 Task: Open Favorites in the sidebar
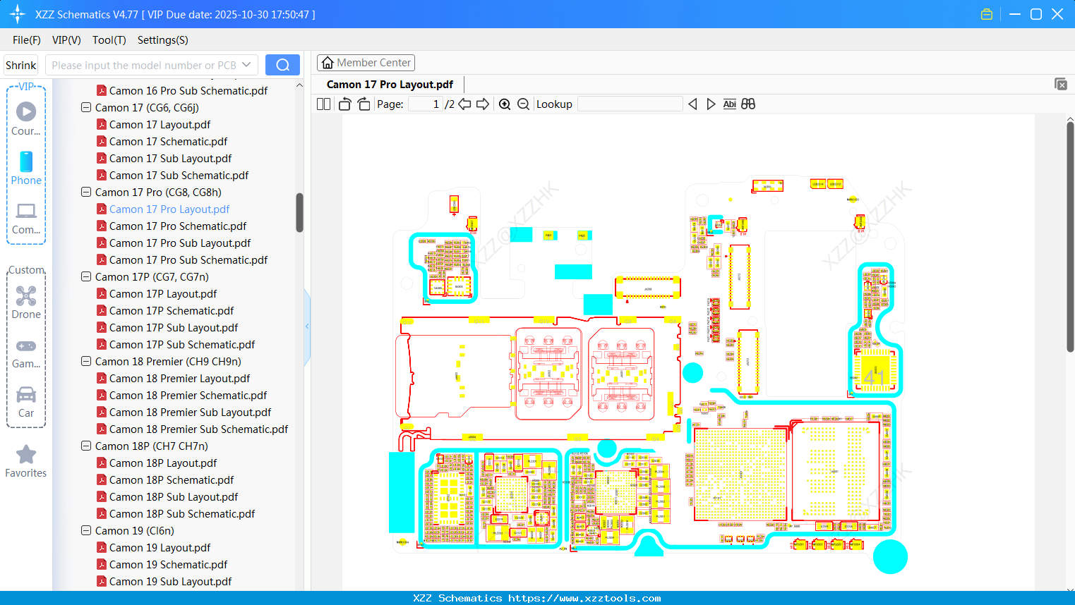[x=26, y=462]
